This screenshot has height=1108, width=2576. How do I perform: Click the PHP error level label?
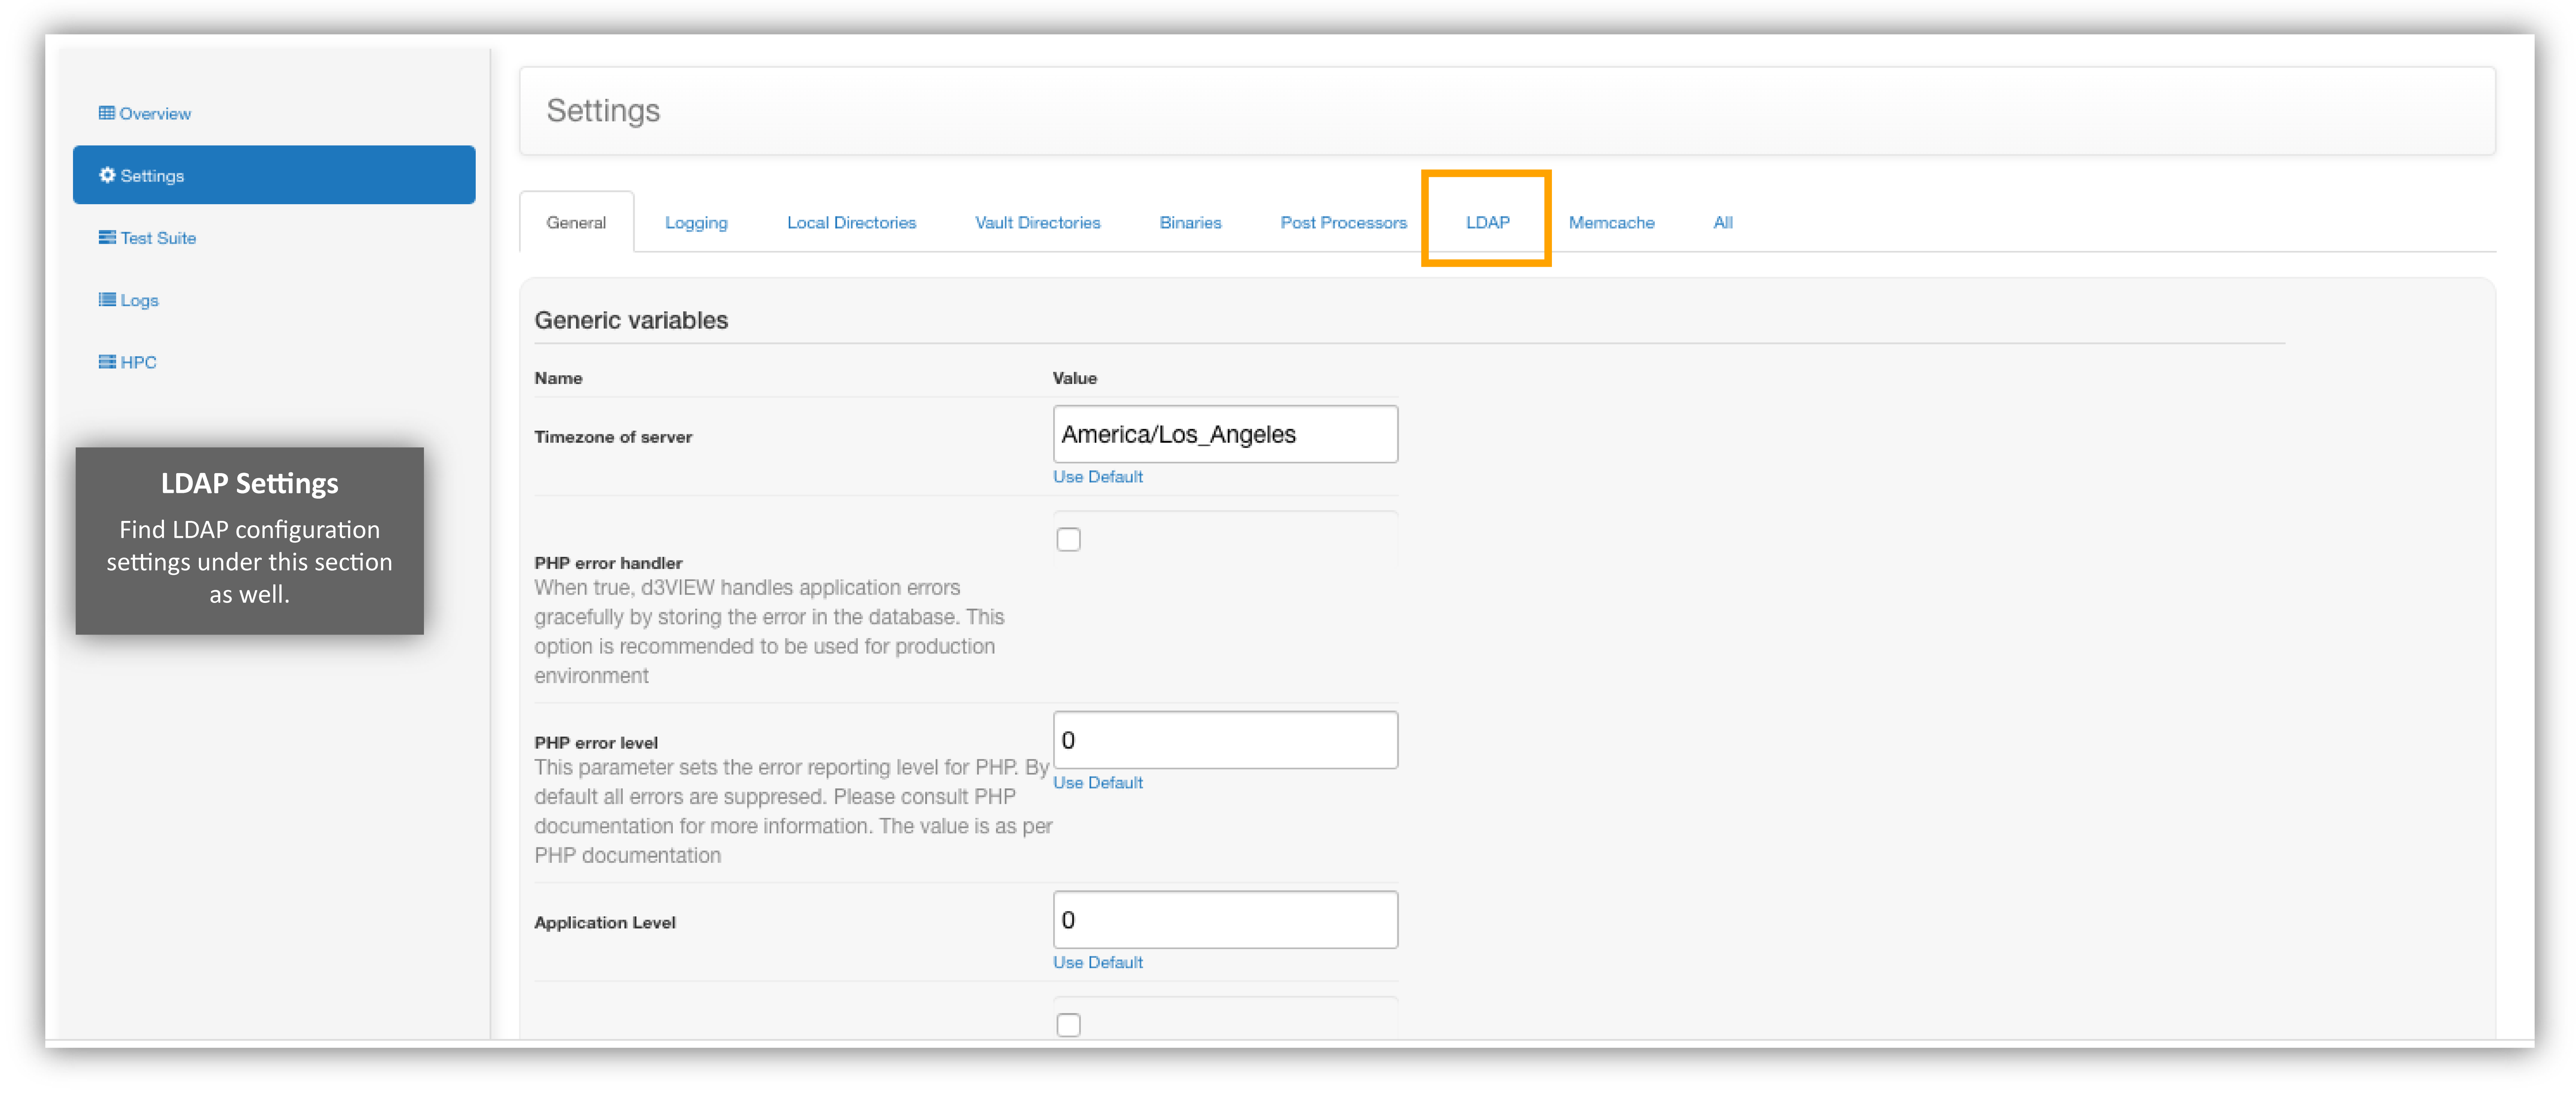point(596,743)
